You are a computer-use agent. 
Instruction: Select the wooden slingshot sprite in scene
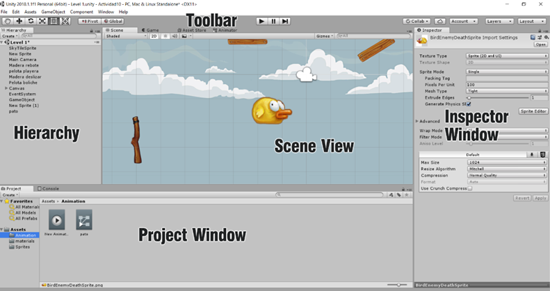(136, 140)
